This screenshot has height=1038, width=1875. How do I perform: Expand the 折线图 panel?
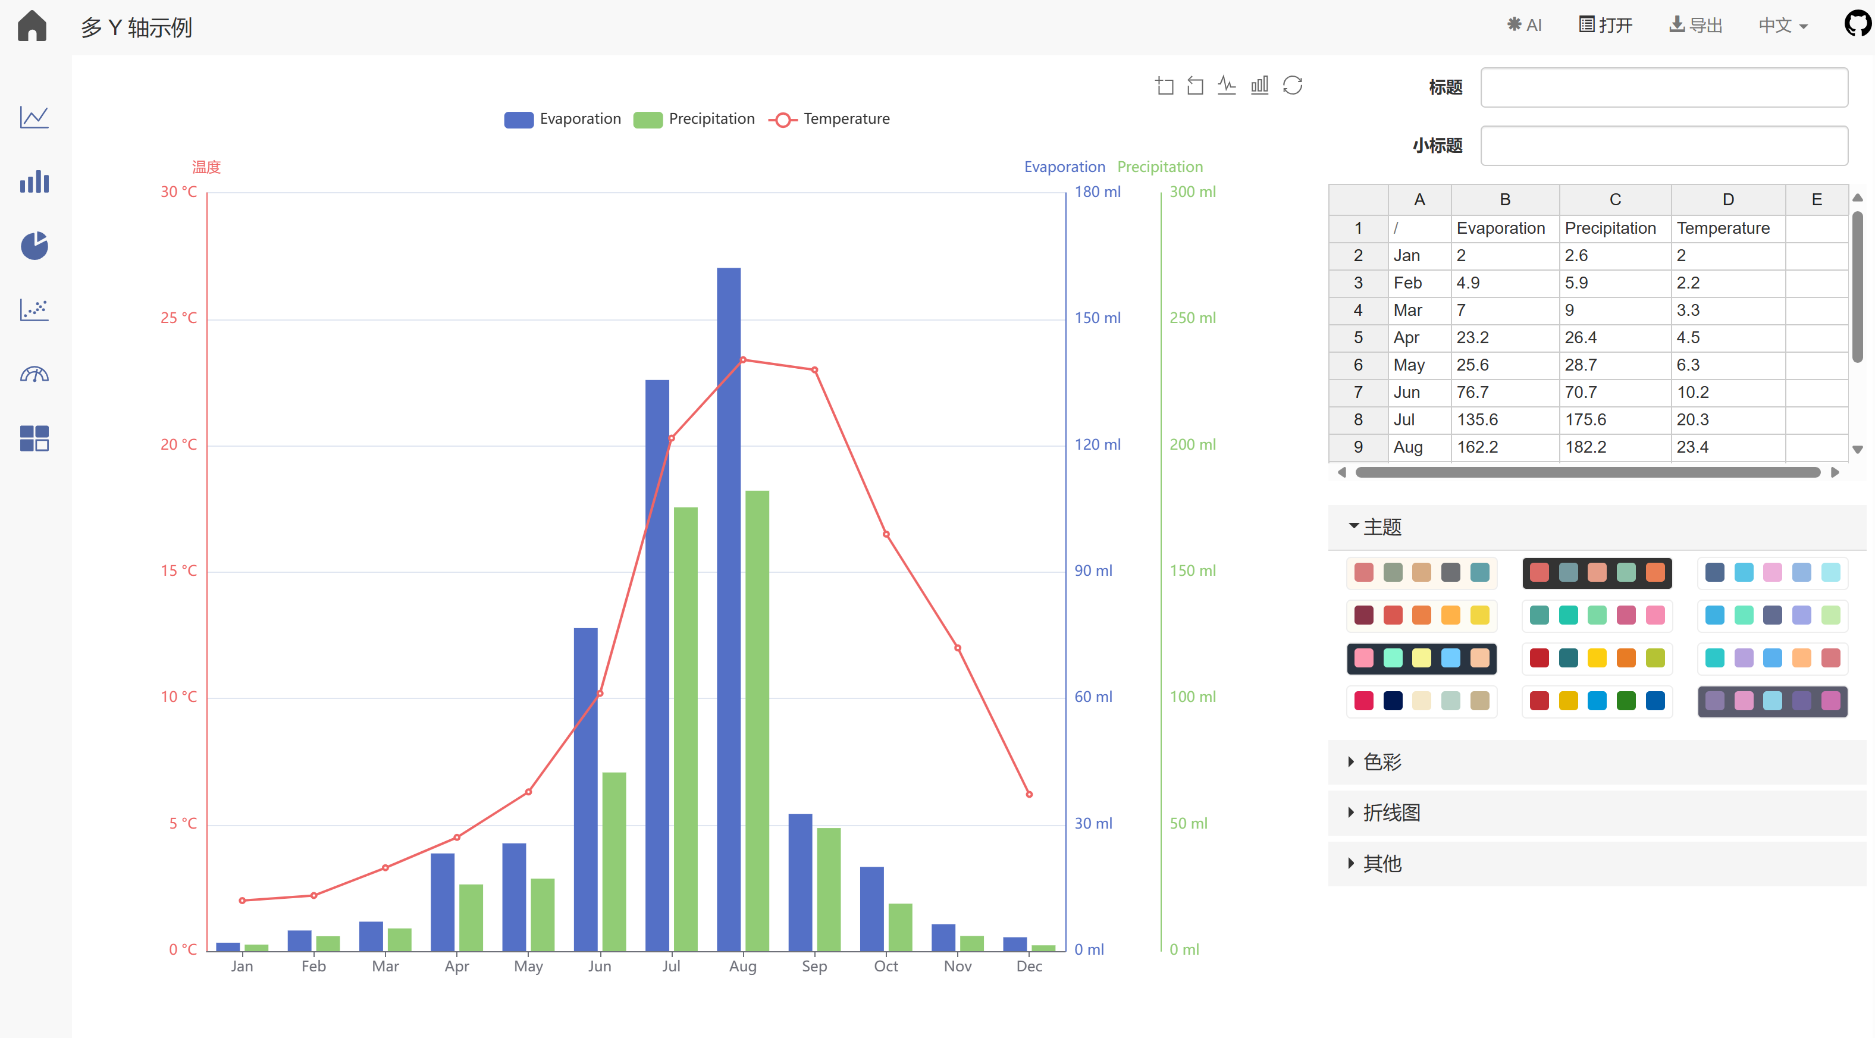(x=1390, y=813)
